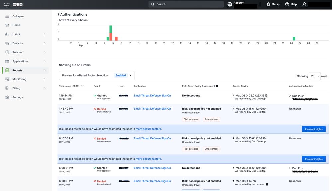Click the Setup rocket icon in the top bar
This screenshot has height=191, width=332.
coord(268,4)
